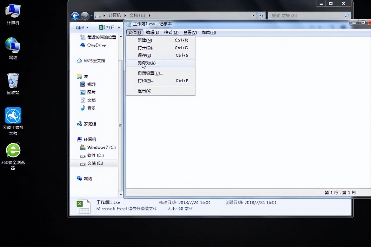Open the recent pages dropdown near back arrows
371x247 pixels.
pos(91,16)
